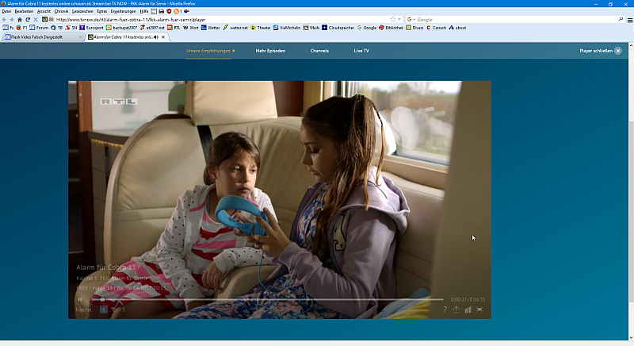Open the home page icon
Screen dimensions: 634x346
[19, 19]
